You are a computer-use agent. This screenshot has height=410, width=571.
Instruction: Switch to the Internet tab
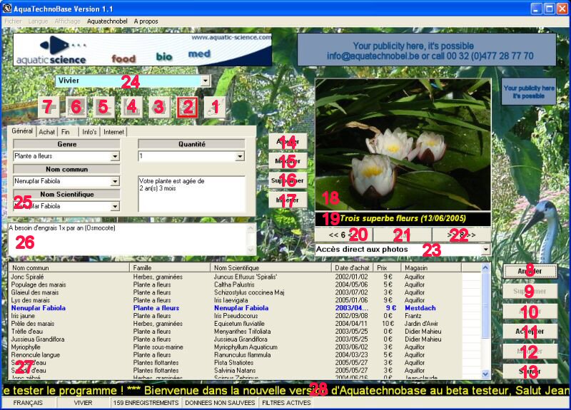click(114, 132)
